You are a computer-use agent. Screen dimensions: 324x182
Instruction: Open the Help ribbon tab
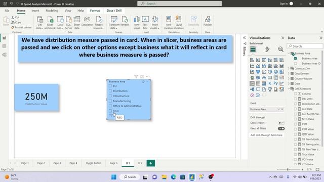pos(80,11)
